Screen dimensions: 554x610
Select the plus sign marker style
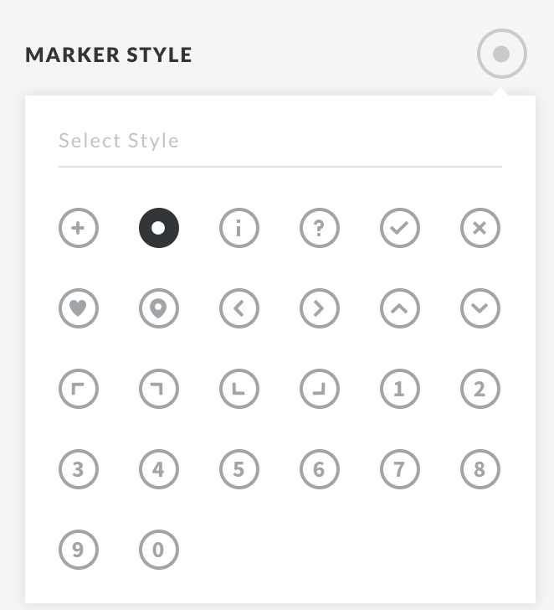pyautogui.click(x=79, y=228)
